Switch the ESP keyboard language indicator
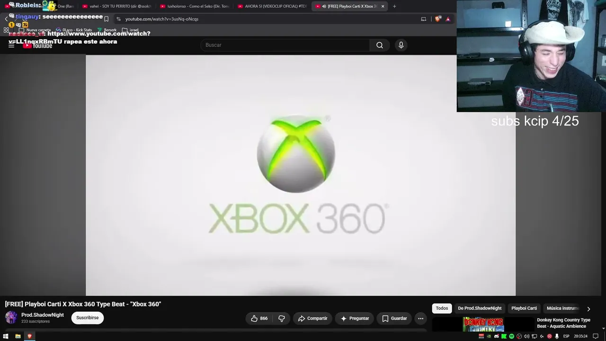 coord(566,336)
